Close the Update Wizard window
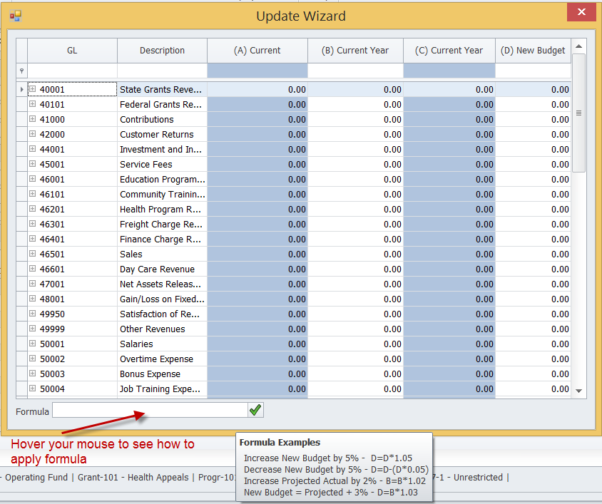602x504 pixels. click(581, 12)
